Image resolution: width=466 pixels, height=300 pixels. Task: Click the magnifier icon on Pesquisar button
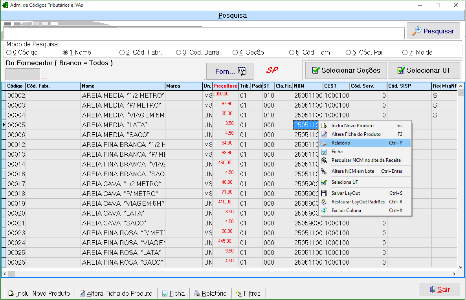[416, 31]
